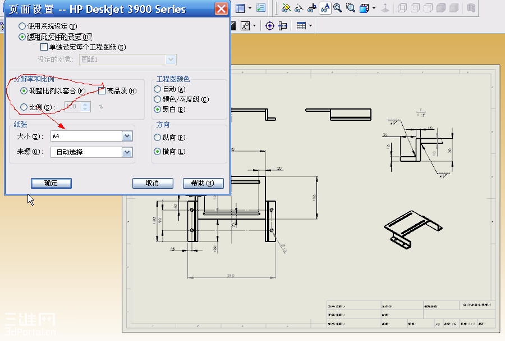
Task: Click the 帮助 button
Action: click(x=203, y=183)
